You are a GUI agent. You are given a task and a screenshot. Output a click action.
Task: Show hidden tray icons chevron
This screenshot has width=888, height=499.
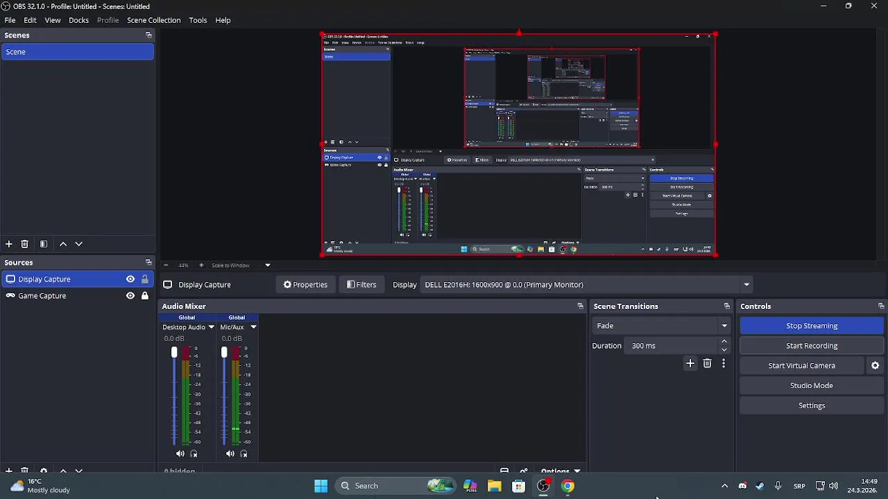[x=725, y=486]
